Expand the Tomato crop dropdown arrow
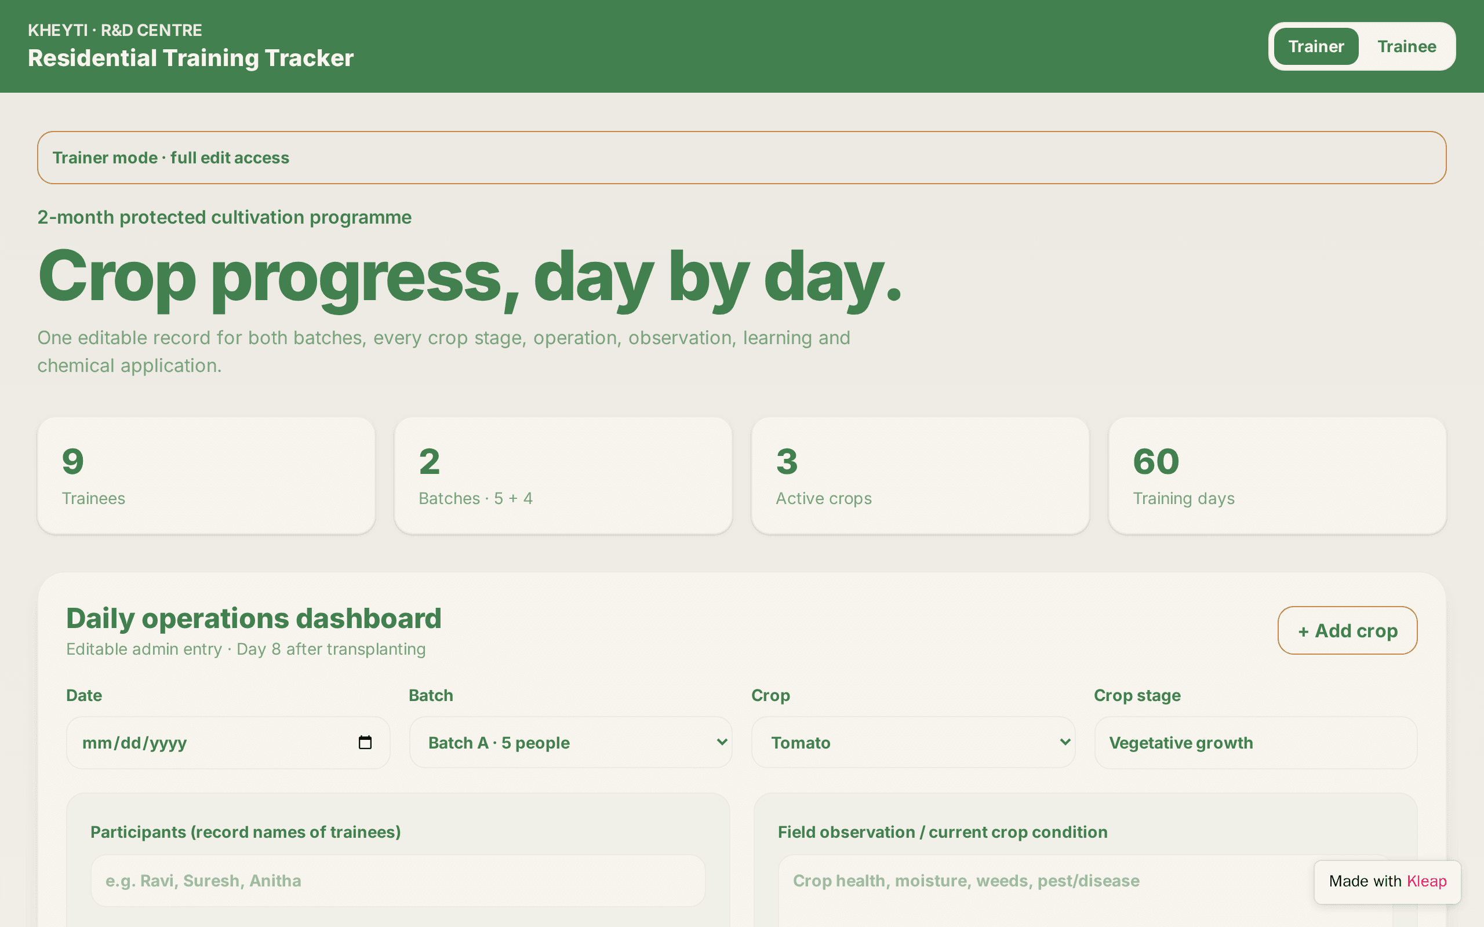This screenshot has width=1484, height=927. pyautogui.click(x=1064, y=742)
